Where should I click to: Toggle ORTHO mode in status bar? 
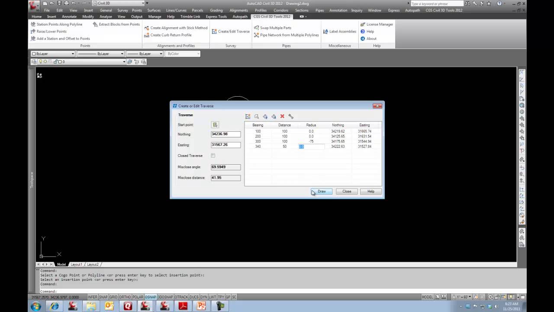125,297
